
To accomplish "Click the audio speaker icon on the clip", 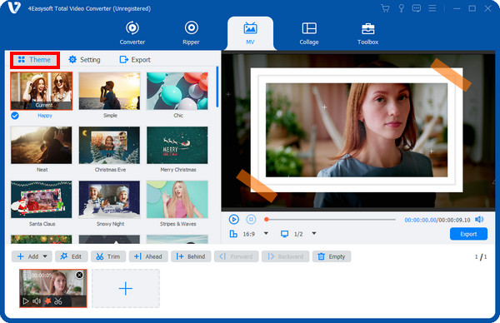I will (37, 301).
